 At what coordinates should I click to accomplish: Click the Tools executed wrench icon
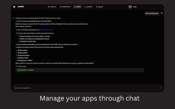click(16, 66)
